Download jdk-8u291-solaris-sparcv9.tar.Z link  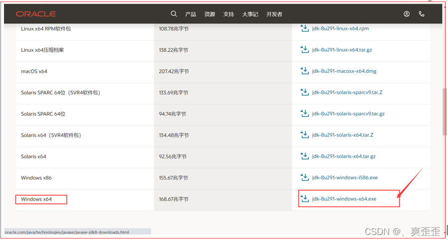click(347, 92)
